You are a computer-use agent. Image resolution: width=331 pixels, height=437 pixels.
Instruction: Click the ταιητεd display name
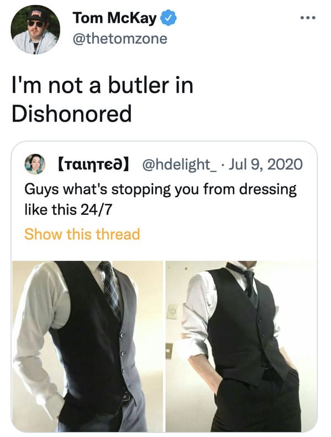93,165
